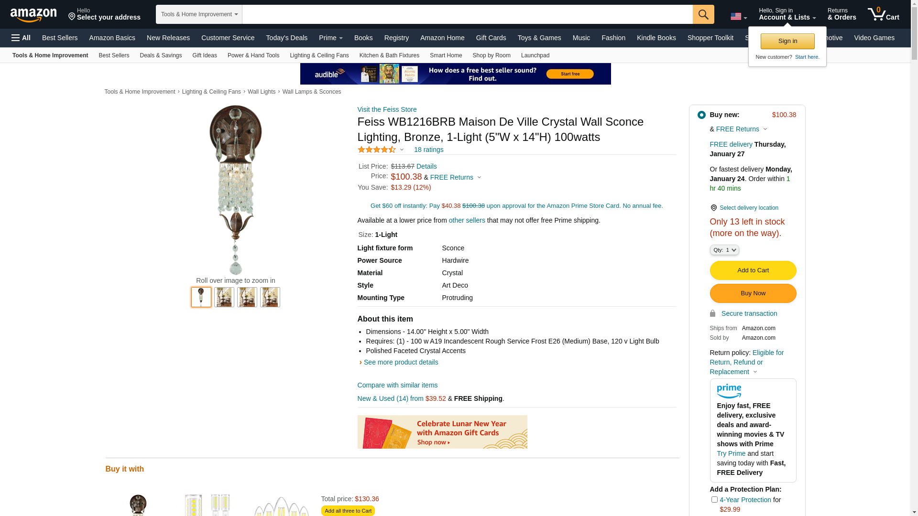Select Lighting & Ceiling Fans subnav item
918x516 pixels.
(319, 55)
